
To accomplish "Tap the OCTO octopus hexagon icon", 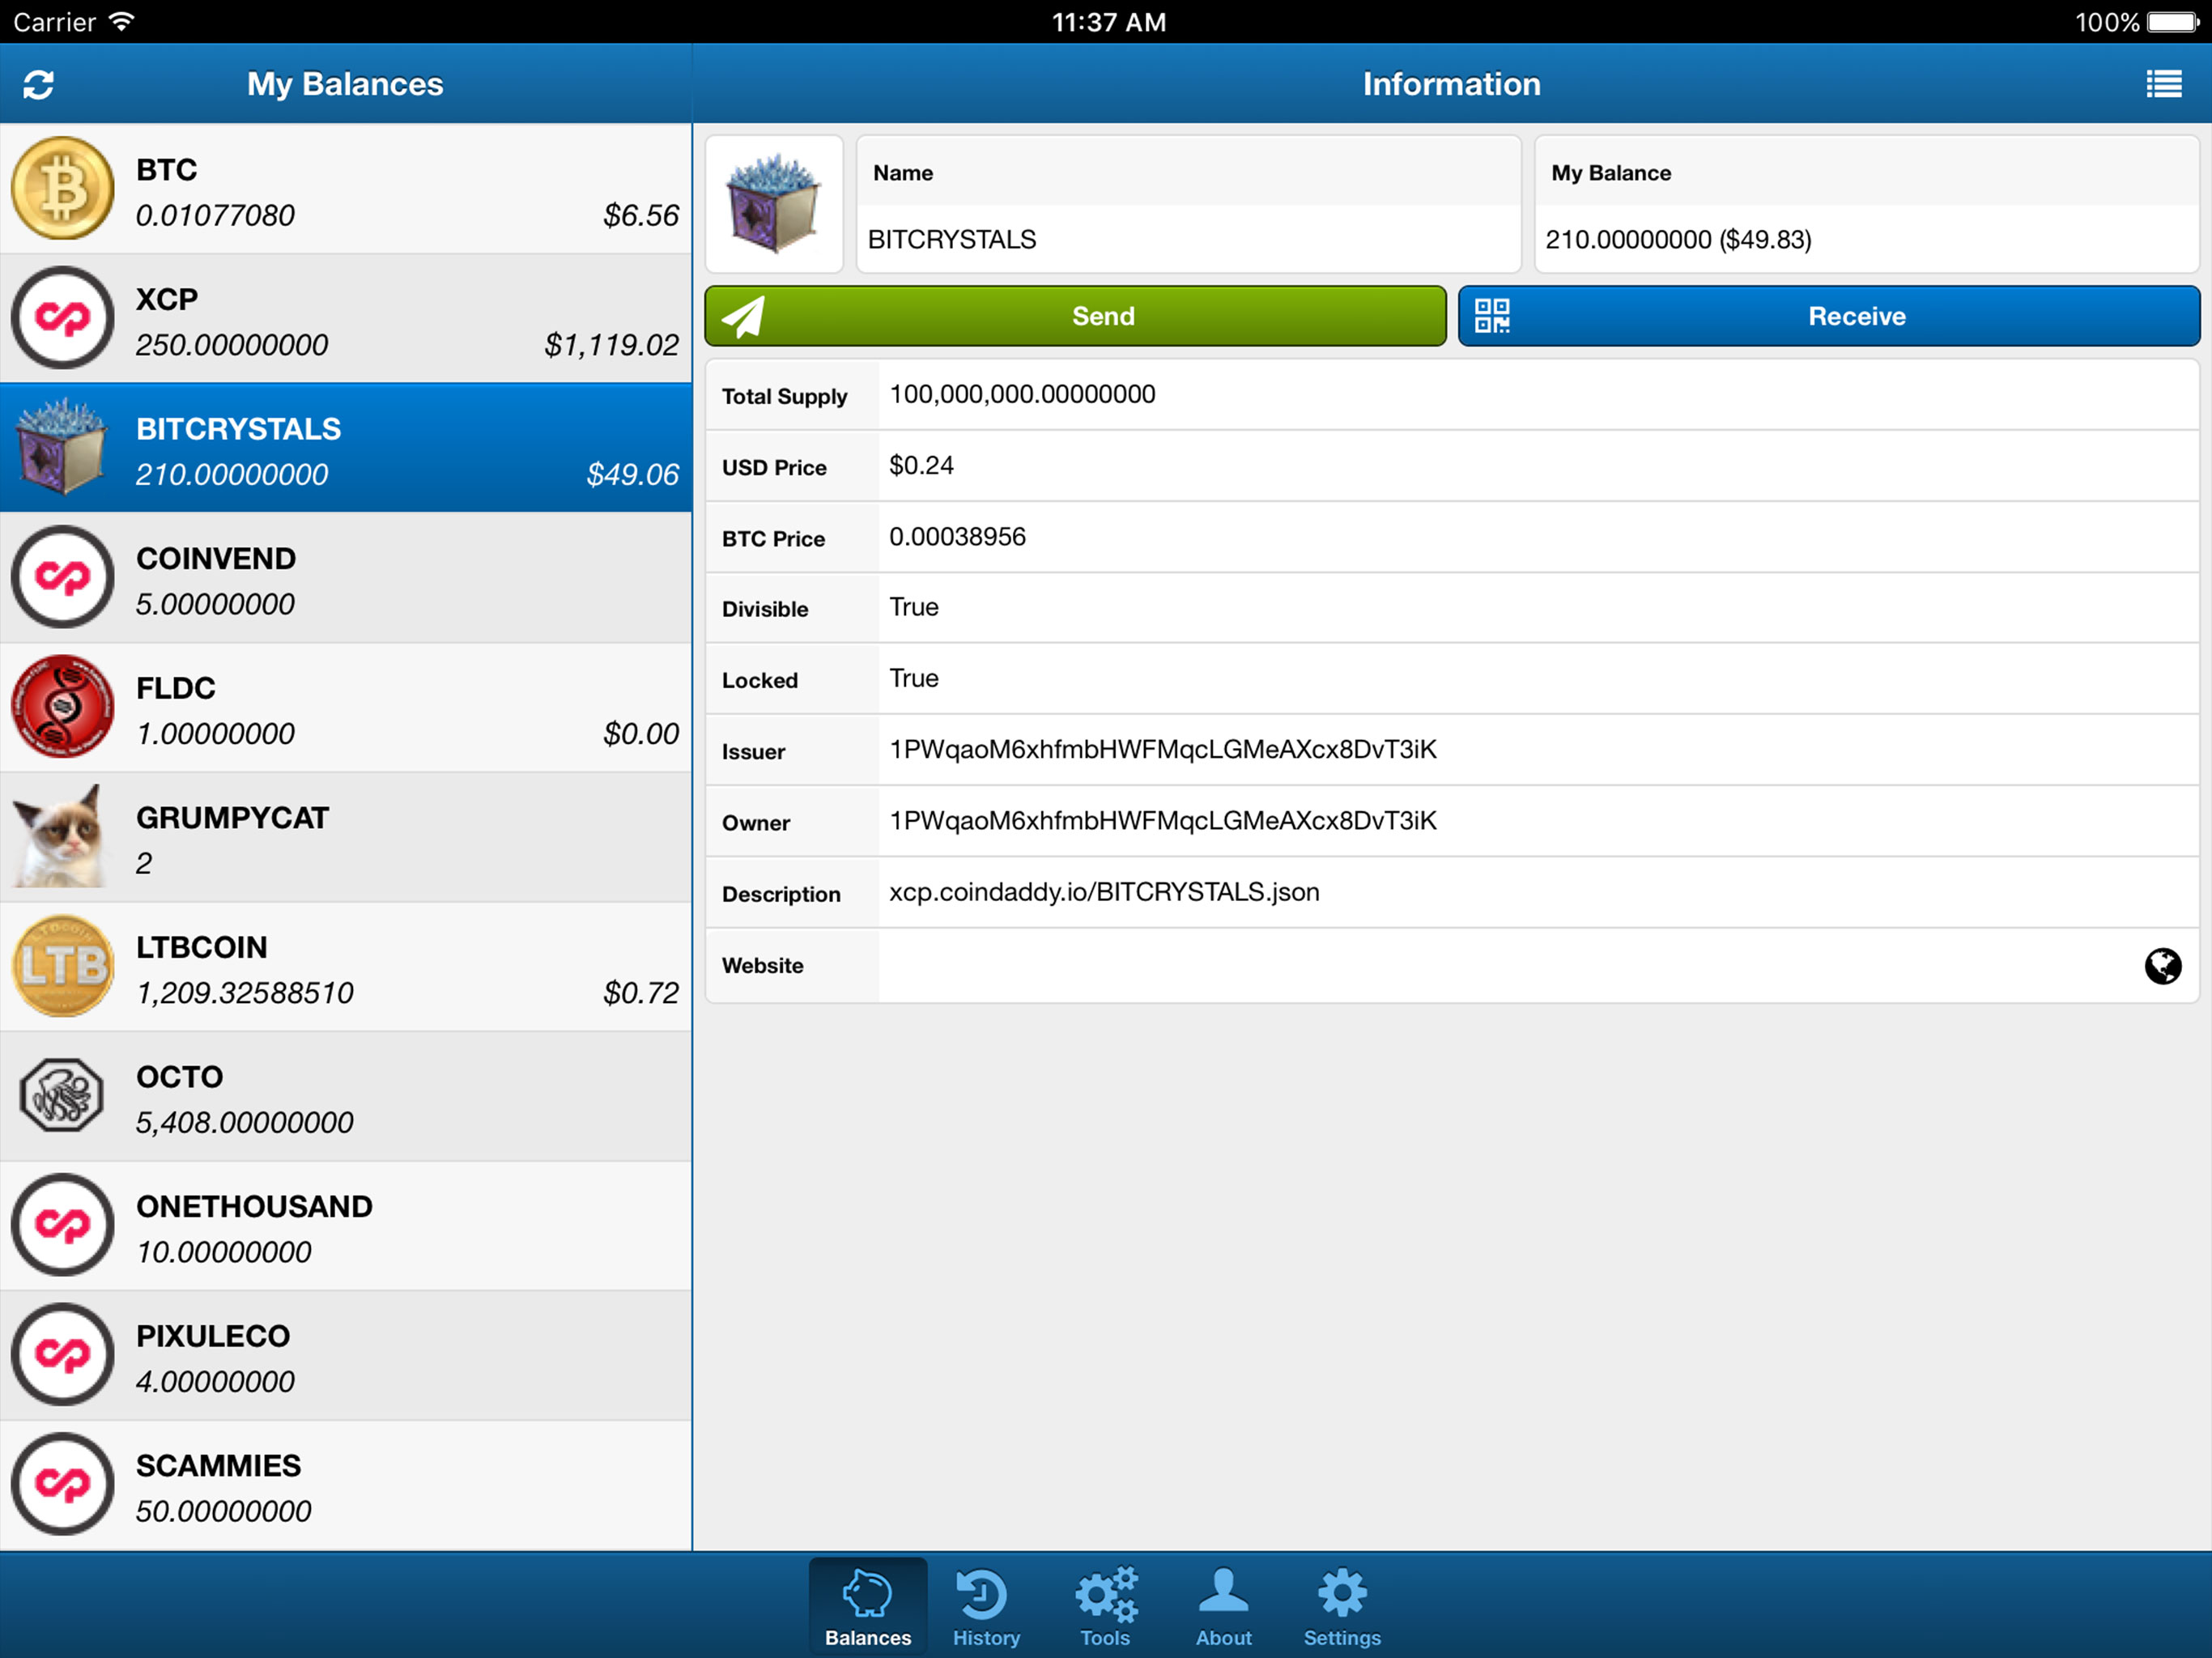I will 62,1095.
